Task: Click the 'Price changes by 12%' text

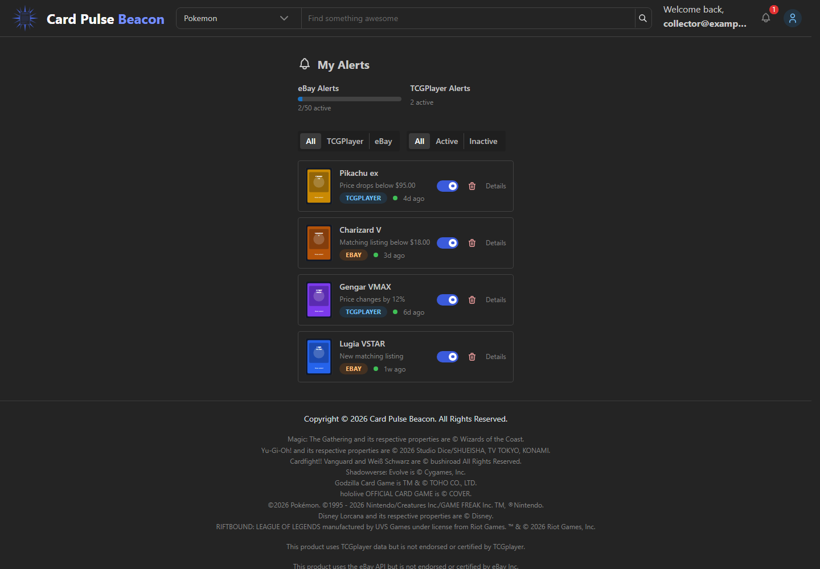Action: tap(372, 299)
